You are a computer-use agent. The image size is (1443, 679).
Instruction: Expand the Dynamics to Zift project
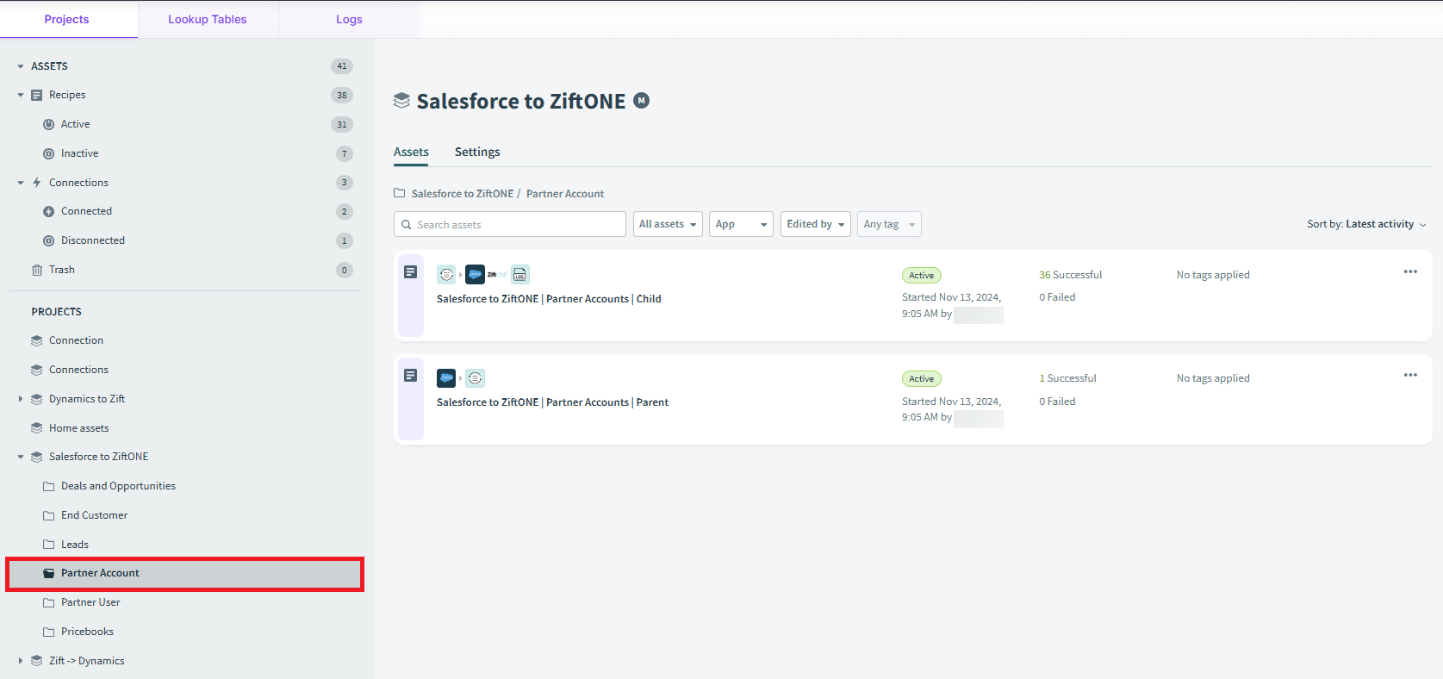21,399
